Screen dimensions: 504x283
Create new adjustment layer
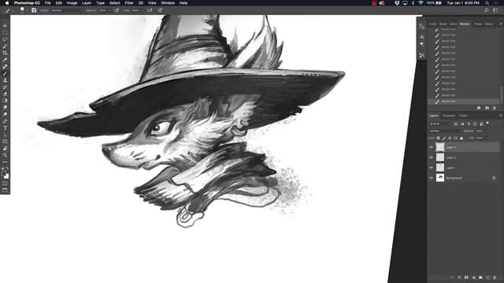473,277
